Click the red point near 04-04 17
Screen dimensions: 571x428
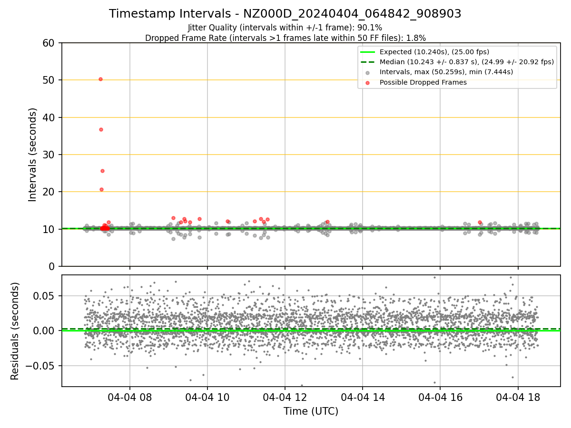tap(480, 222)
